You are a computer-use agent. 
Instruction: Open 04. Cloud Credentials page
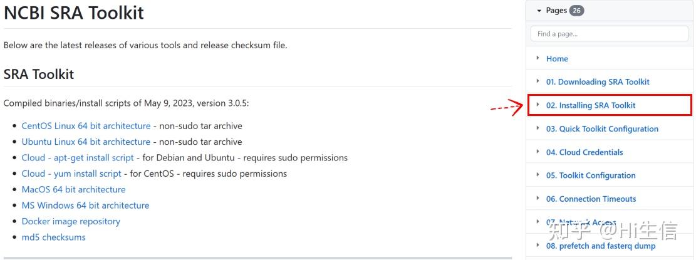pos(584,152)
